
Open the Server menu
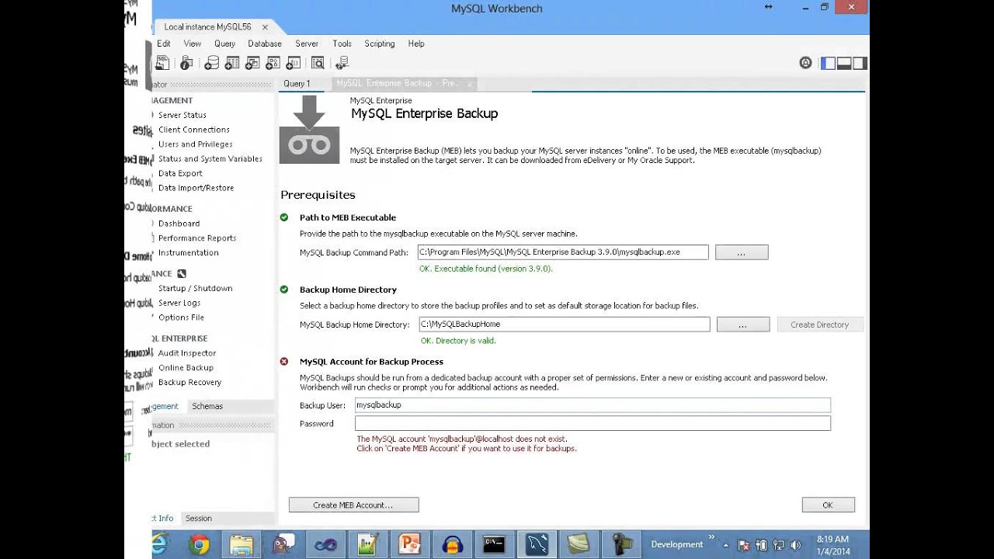[307, 43]
